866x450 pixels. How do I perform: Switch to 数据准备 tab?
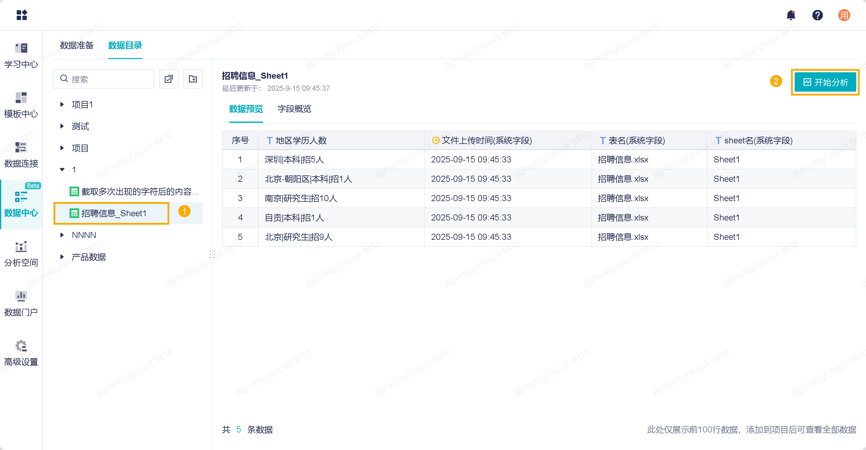[x=77, y=45]
